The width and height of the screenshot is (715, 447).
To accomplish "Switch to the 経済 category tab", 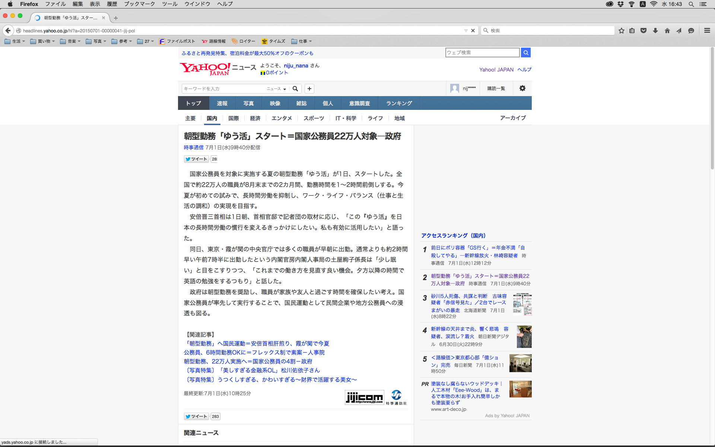I will [255, 118].
